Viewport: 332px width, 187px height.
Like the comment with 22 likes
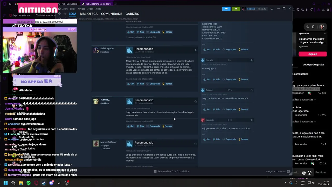click(x=321, y=164)
